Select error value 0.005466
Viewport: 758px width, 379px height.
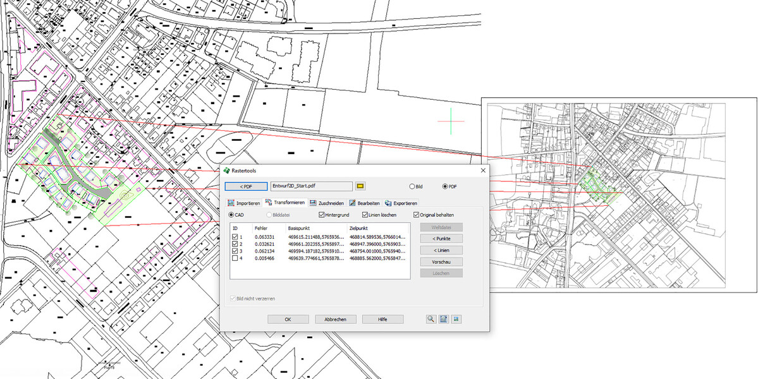264,258
